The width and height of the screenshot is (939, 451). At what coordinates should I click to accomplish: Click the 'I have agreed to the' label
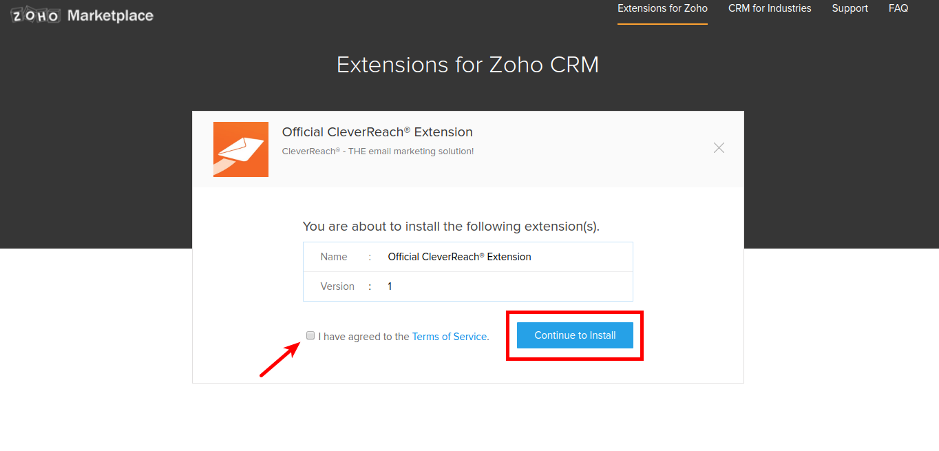(x=363, y=337)
